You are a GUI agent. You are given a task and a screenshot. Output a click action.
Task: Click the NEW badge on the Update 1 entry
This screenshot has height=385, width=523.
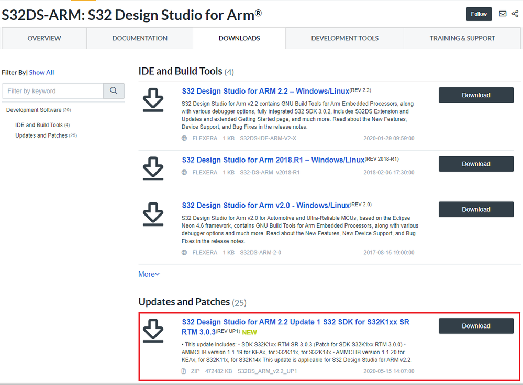pyautogui.click(x=250, y=332)
